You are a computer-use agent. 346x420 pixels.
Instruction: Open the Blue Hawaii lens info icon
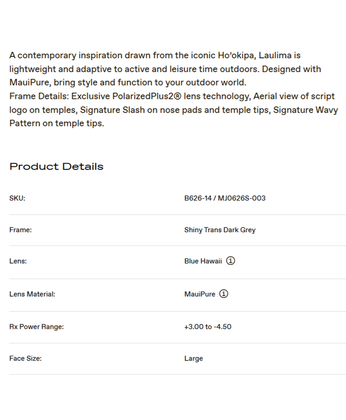coord(230,261)
